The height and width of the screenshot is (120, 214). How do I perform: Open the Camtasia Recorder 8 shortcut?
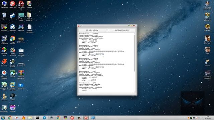13,51
